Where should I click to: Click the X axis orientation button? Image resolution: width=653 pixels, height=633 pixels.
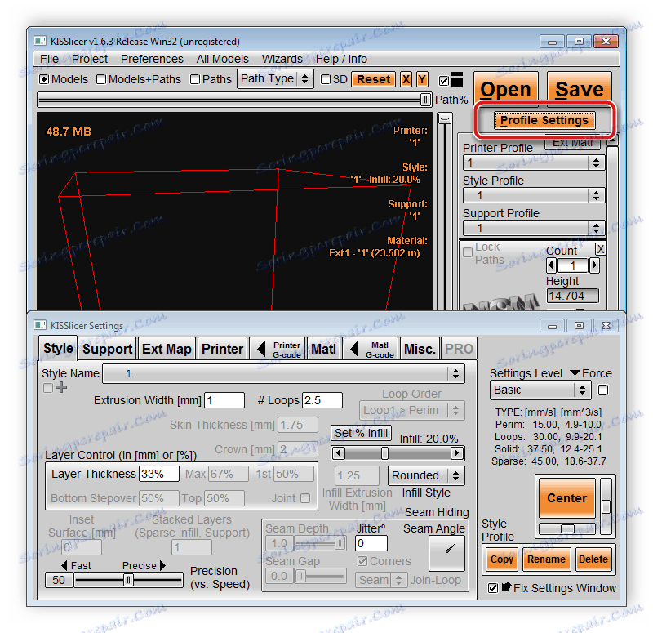point(406,79)
